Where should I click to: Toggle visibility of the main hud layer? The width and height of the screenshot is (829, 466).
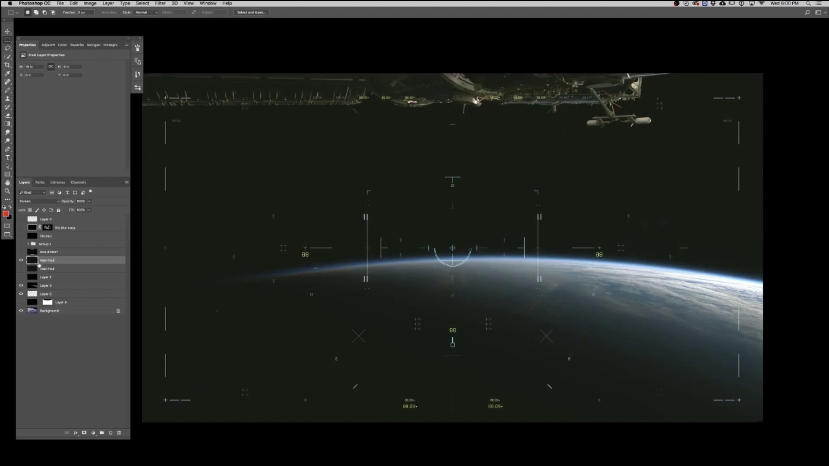[21, 260]
